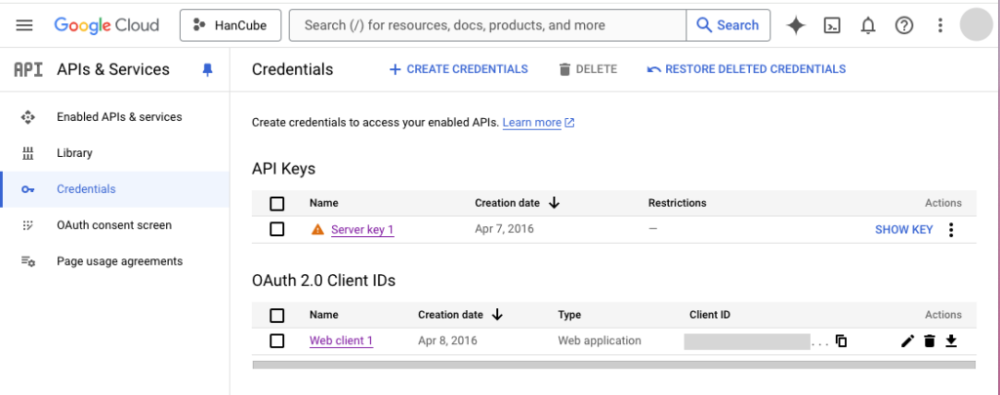Open the help question mark menu

(904, 25)
